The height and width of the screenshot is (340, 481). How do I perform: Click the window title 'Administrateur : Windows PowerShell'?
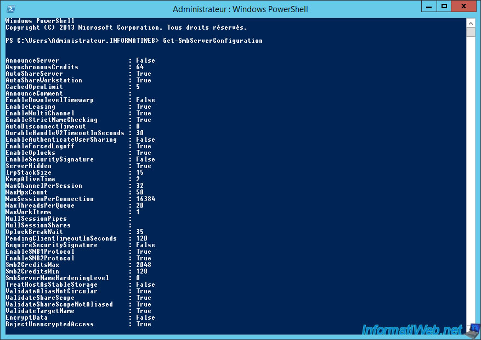coord(240,9)
